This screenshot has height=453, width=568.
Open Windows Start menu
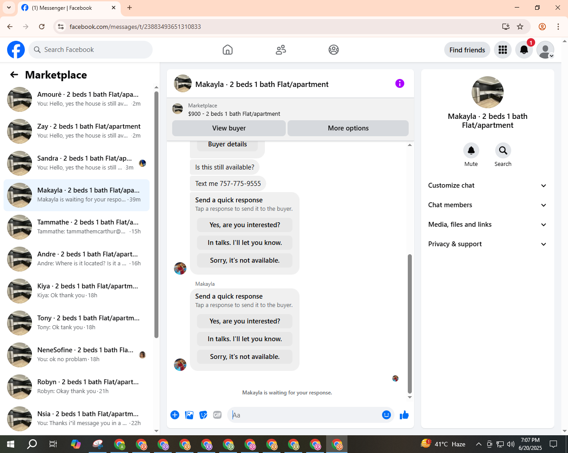tap(11, 444)
